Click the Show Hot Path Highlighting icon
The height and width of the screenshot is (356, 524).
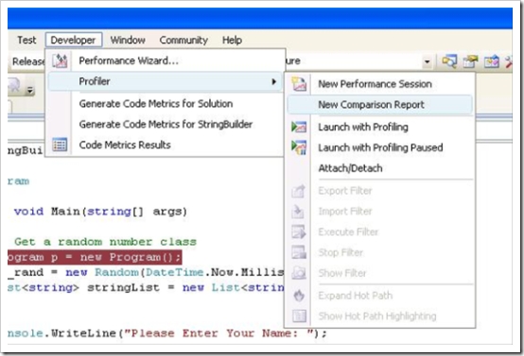click(299, 316)
